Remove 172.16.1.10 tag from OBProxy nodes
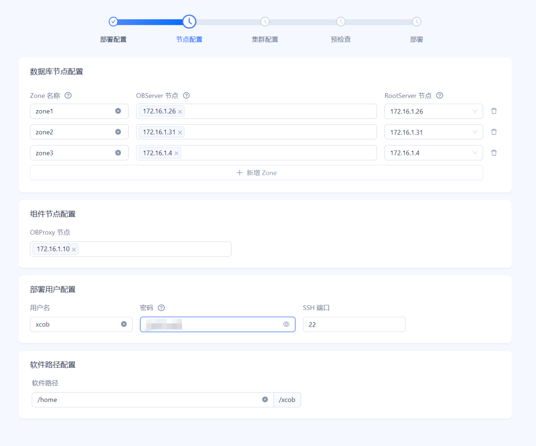The width and height of the screenshot is (536, 446). pos(74,249)
